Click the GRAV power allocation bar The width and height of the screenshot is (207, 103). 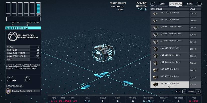pos(38,9)
